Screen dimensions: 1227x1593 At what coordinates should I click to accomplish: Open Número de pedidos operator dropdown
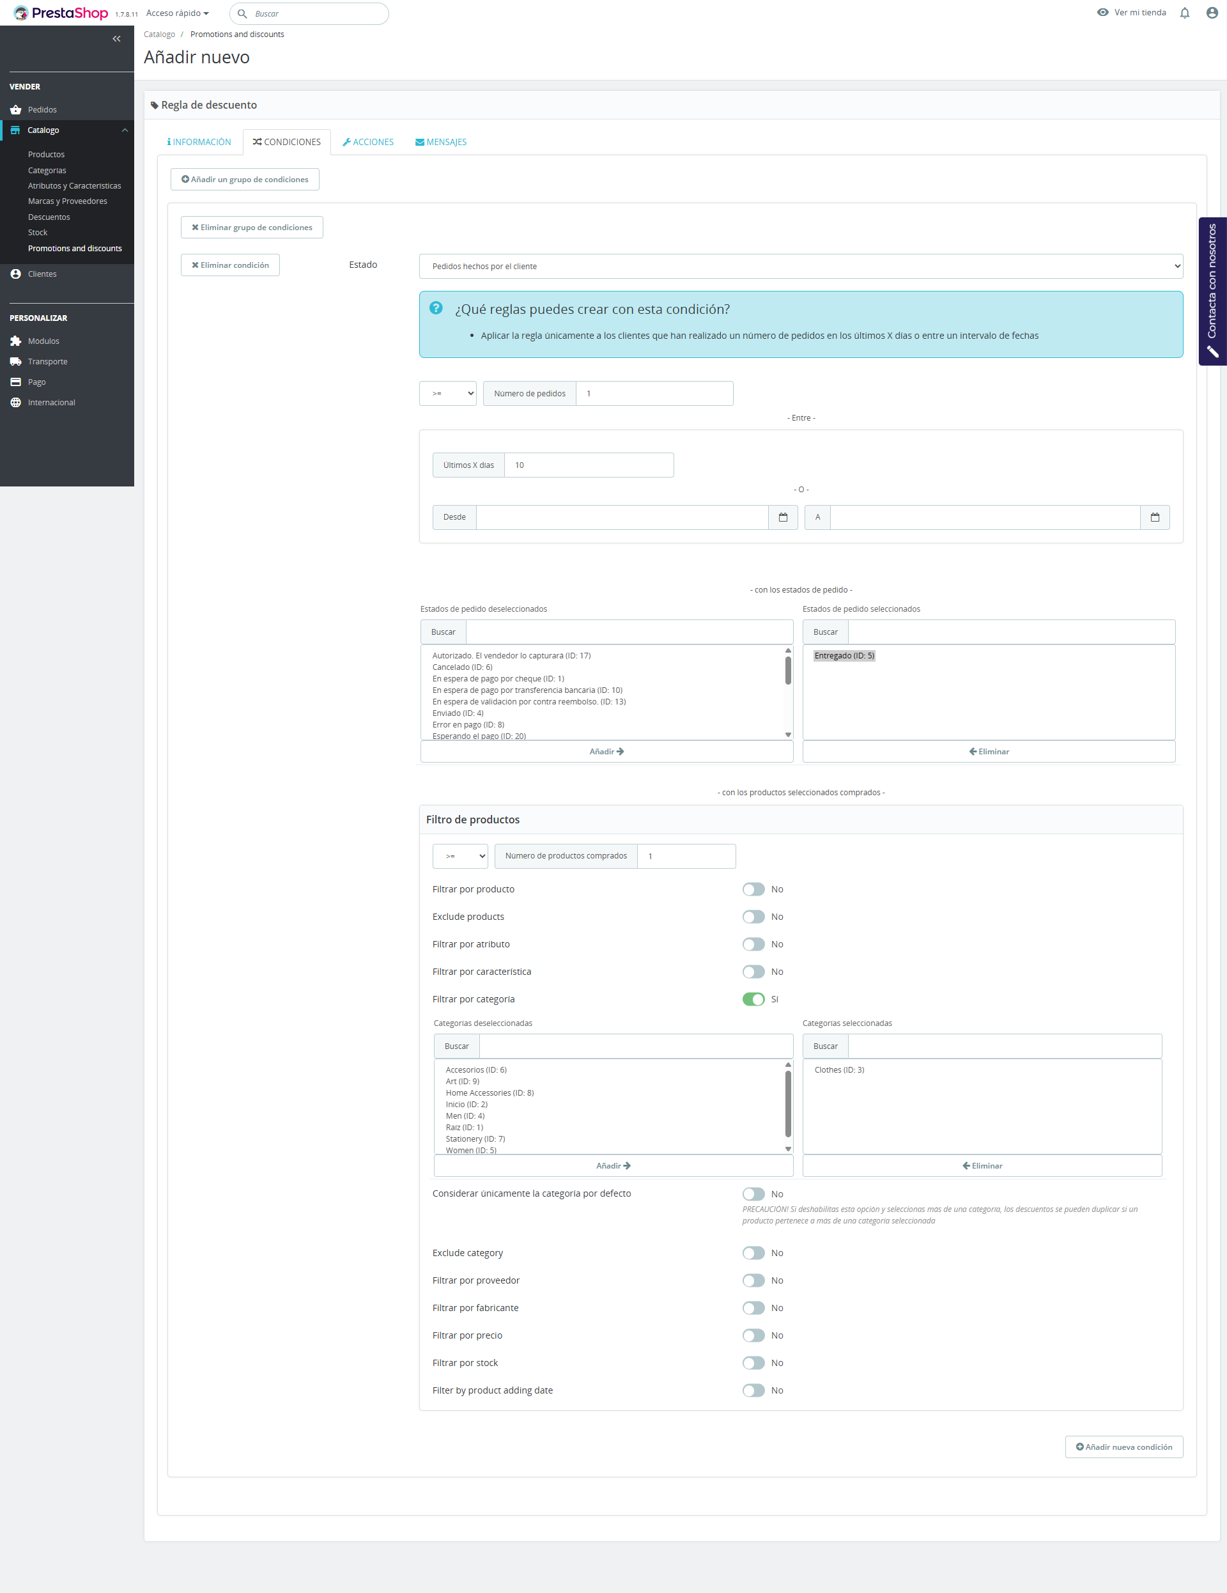tap(447, 393)
